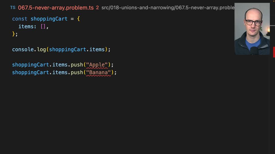Click the TS file icon in the tab
This screenshot has height=154, width=275.
pos(13,8)
